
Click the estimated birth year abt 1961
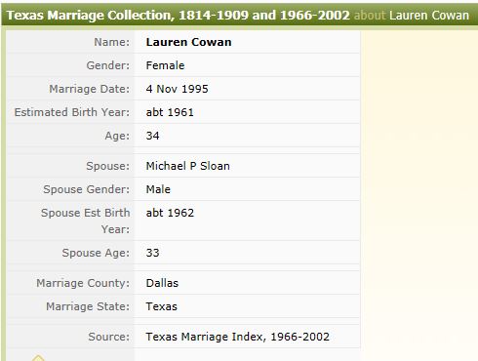point(170,112)
